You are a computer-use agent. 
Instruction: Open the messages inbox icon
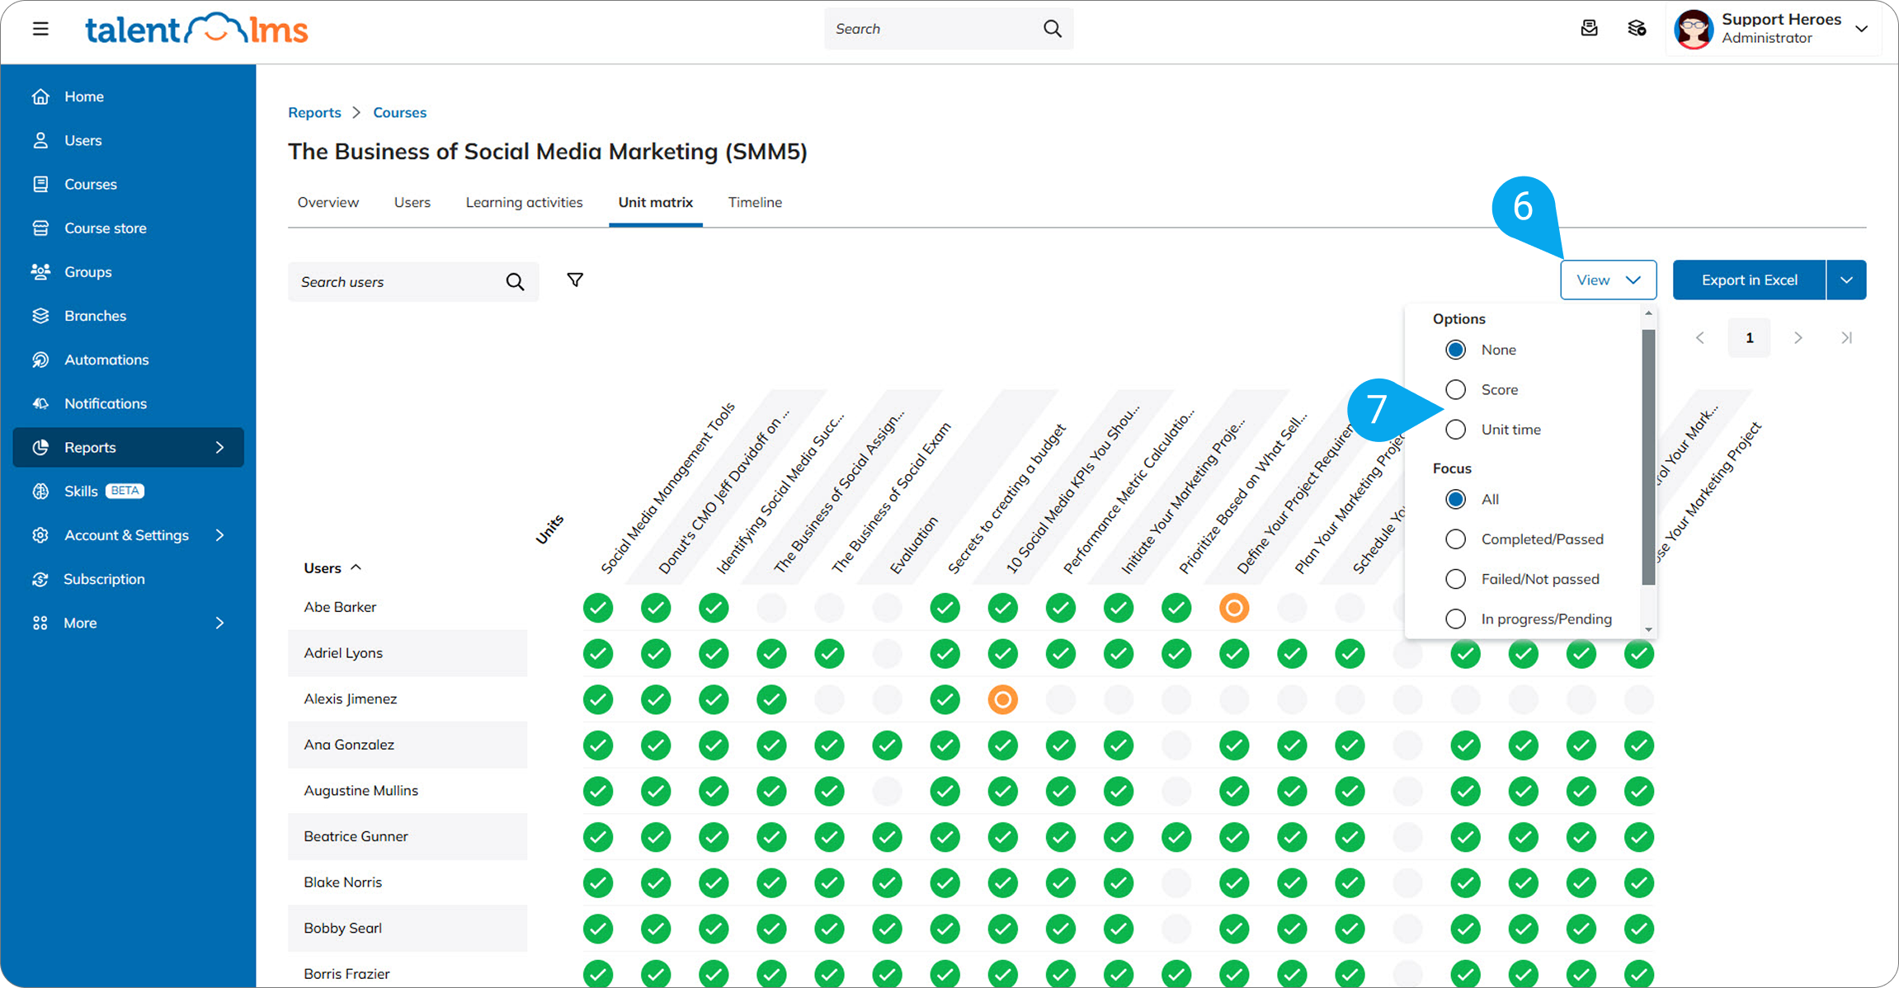pyautogui.click(x=1589, y=29)
